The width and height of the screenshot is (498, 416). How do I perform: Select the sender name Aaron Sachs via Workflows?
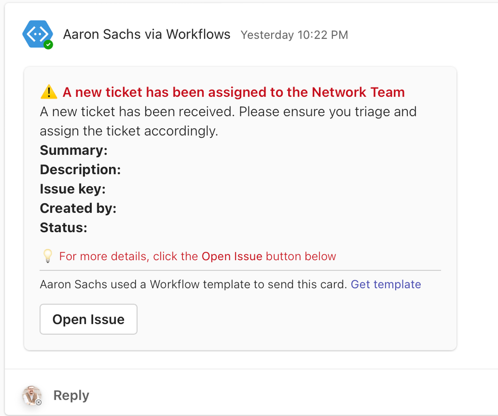point(147,34)
